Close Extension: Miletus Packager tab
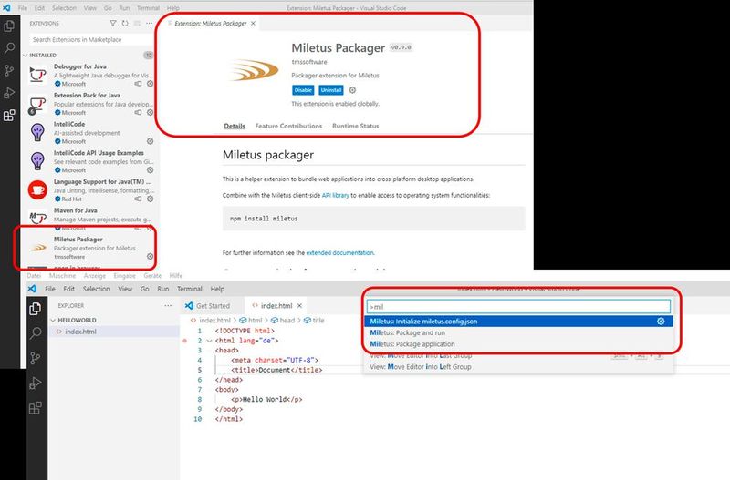Viewport: 730px width, 480px height. point(253,24)
